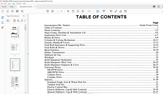Zoom in with plus icon
Viewport: 163px width, 94px height.
pos(83,11)
